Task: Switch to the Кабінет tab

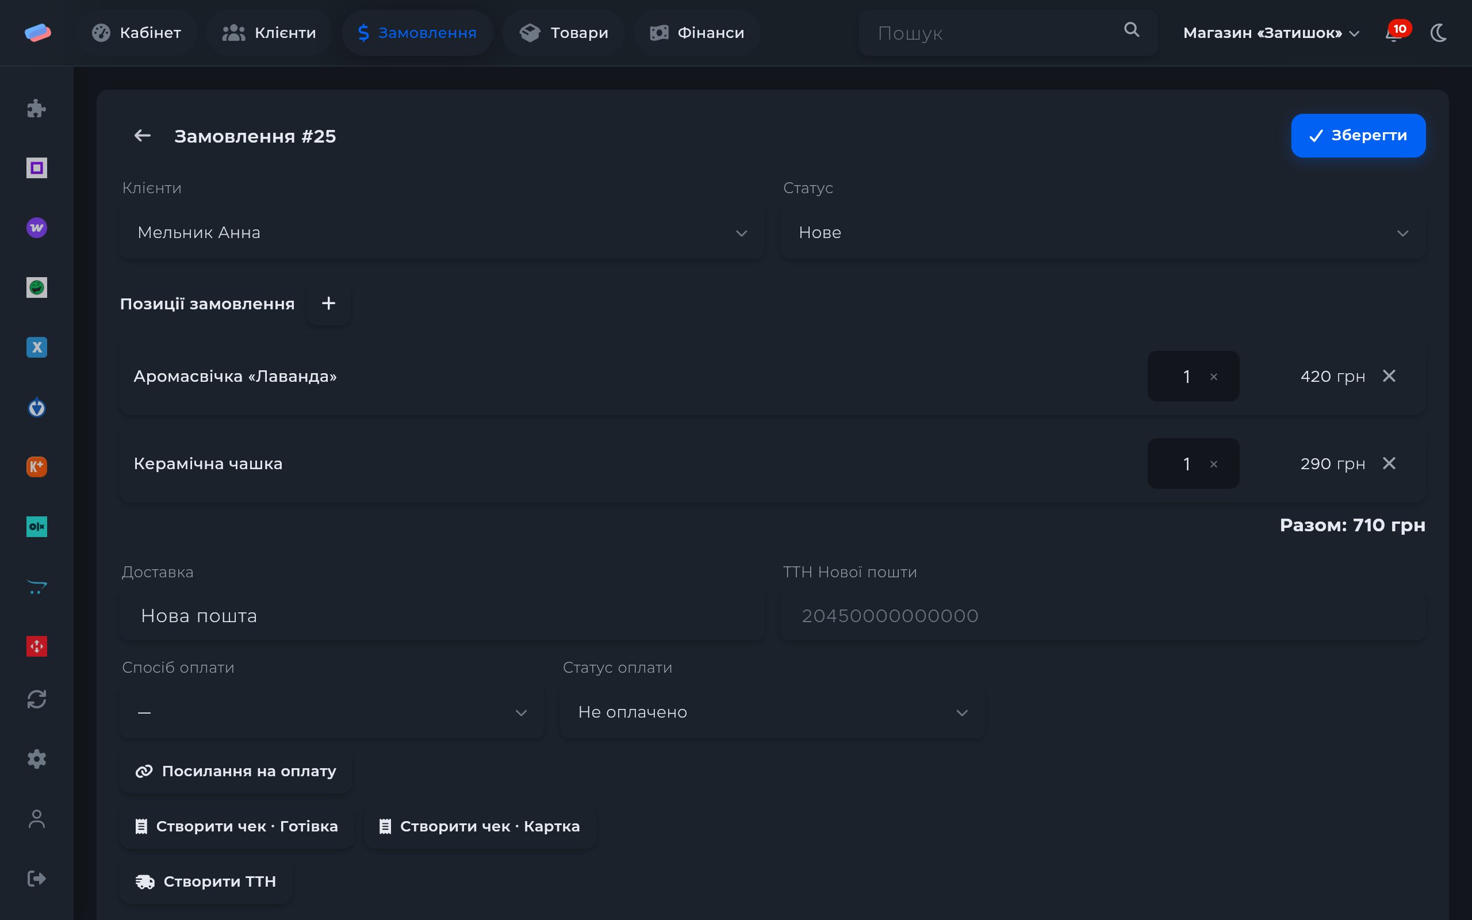Action: [136, 33]
